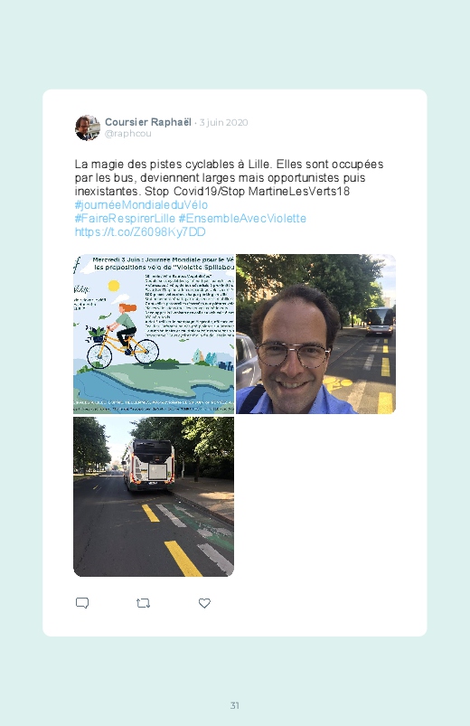Open the #EnsembleAvecViolette hashtag

(x=242, y=218)
